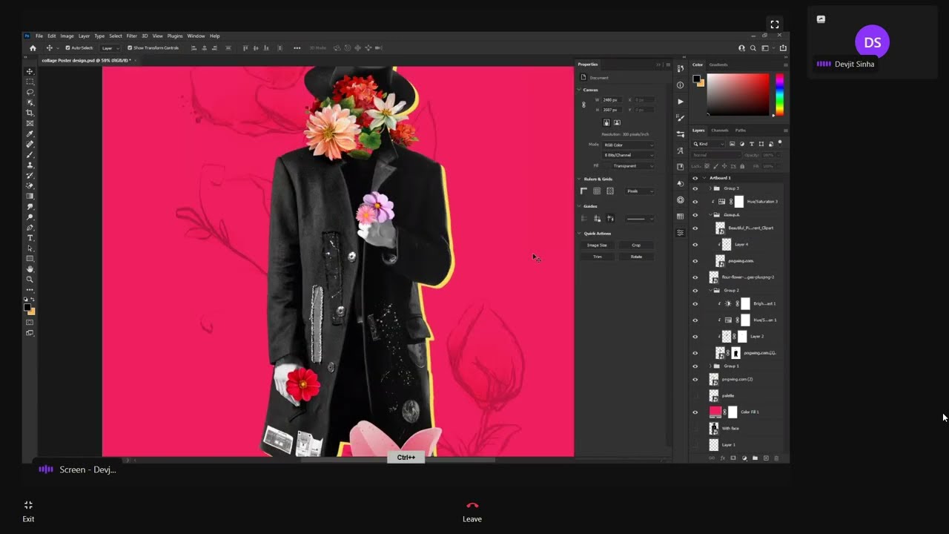Select the Horizontal Type tool

point(30,237)
